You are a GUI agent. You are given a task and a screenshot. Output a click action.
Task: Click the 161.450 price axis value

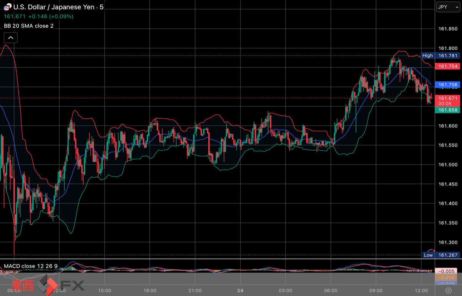(x=448, y=184)
